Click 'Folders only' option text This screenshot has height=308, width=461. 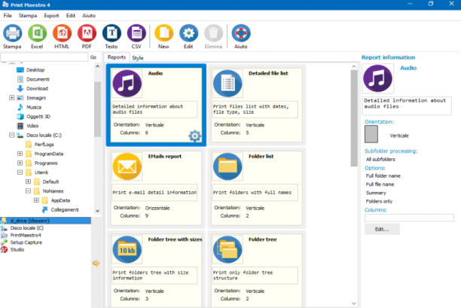(x=379, y=201)
